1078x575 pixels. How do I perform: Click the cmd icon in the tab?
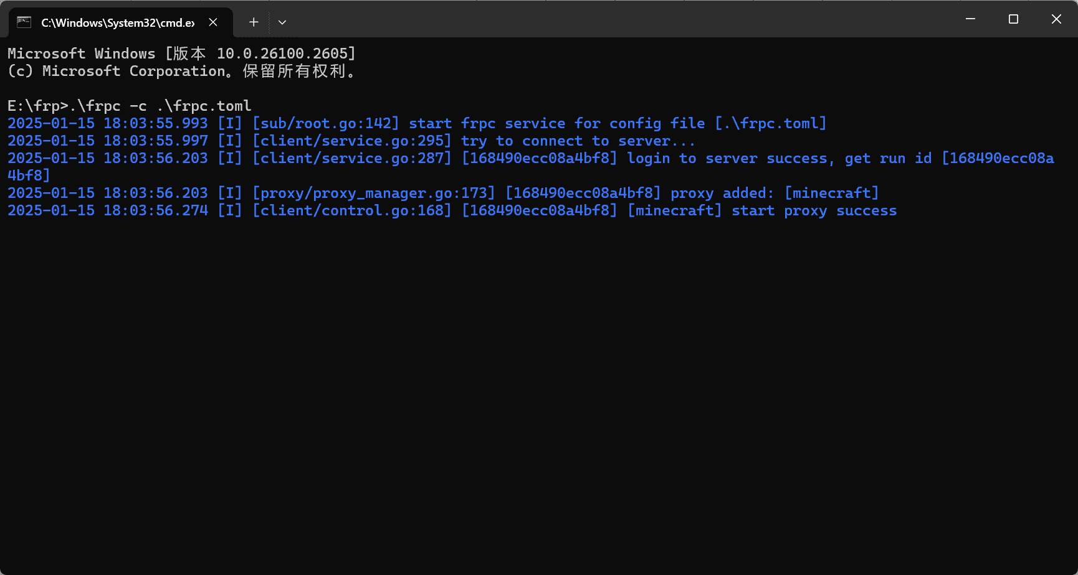[24, 22]
